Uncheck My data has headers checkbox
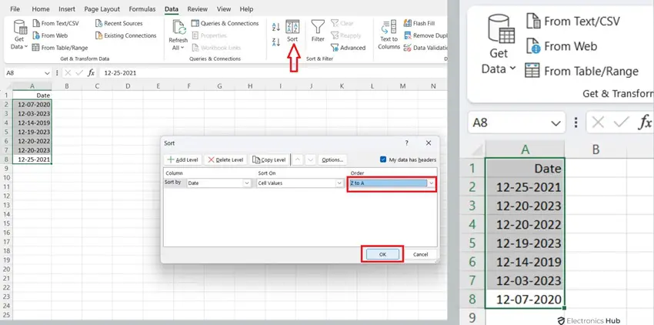Viewport: 654px width, 325px height. [384, 159]
